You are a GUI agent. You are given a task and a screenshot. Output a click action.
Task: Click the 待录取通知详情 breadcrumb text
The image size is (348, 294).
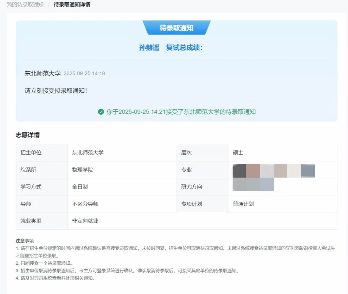tap(72, 5)
